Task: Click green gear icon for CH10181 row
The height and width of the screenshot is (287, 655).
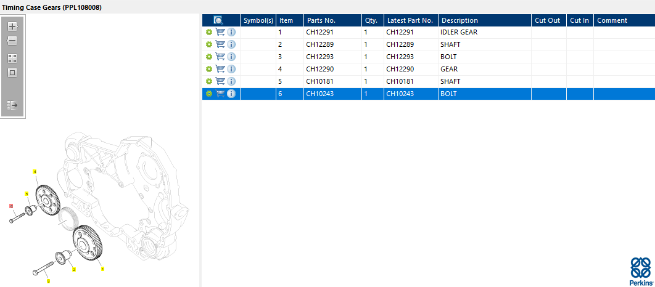Action: pyautogui.click(x=209, y=81)
